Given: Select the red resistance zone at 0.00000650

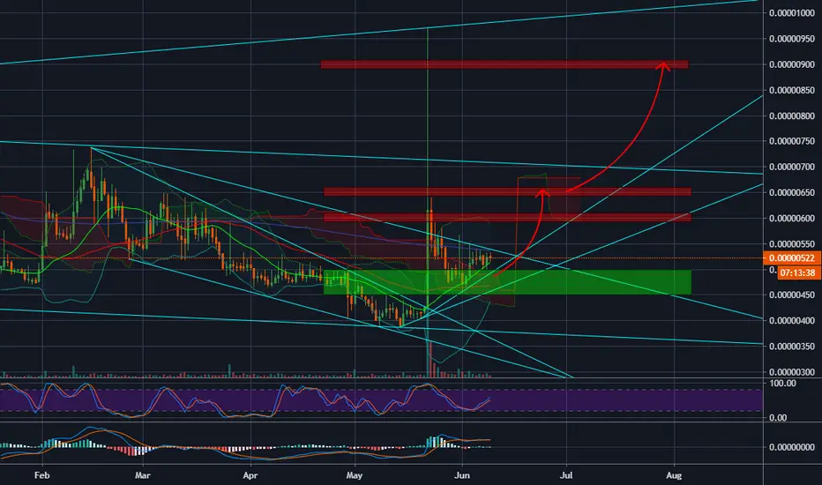Looking at the screenshot, I should click(x=507, y=192).
